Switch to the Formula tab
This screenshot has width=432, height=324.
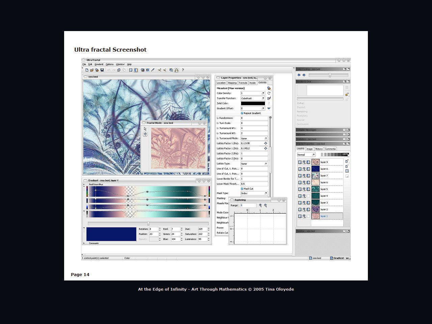click(x=243, y=83)
